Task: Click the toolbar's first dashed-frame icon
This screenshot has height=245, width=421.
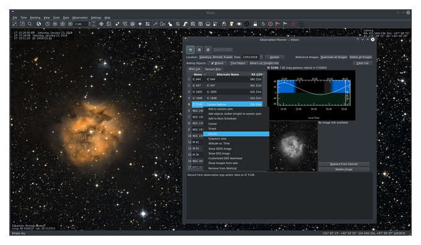Action: tap(15, 24)
